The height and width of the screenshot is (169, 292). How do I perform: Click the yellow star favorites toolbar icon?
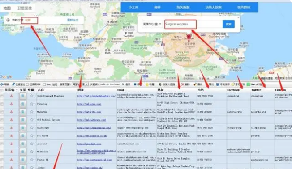point(147,84)
